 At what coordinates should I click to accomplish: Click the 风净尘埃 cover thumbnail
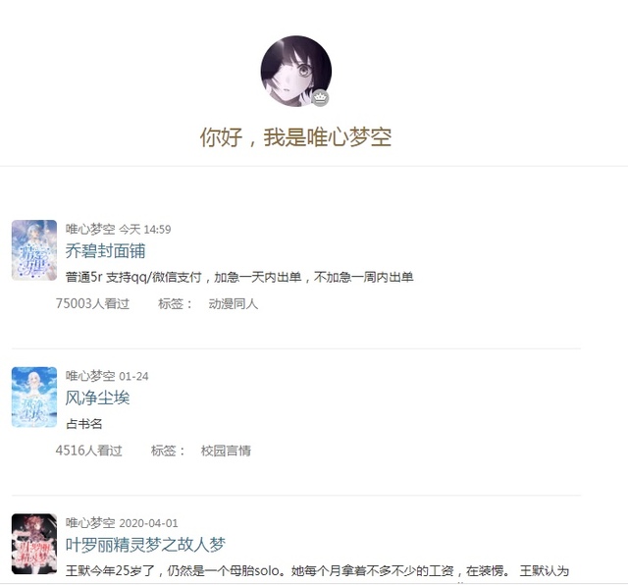[x=34, y=398]
